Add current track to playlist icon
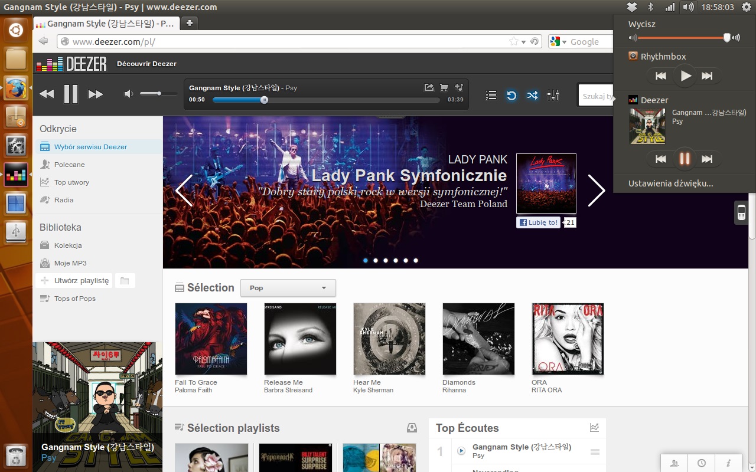The height and width of the screenshot is (472, 756). pyautogui.click(x=460, y=87)
